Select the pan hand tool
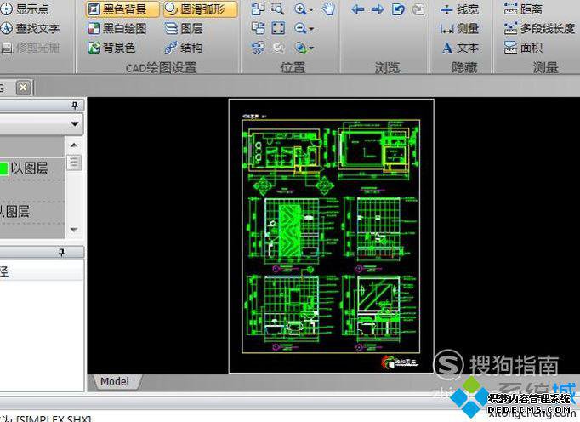The image size is (580, 422). (328, 9)
